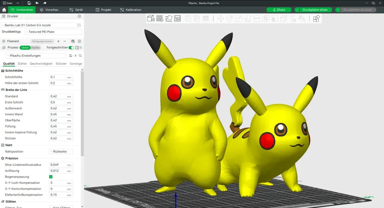
Task: Click the Lay on face icon
Action: (248, 18)
